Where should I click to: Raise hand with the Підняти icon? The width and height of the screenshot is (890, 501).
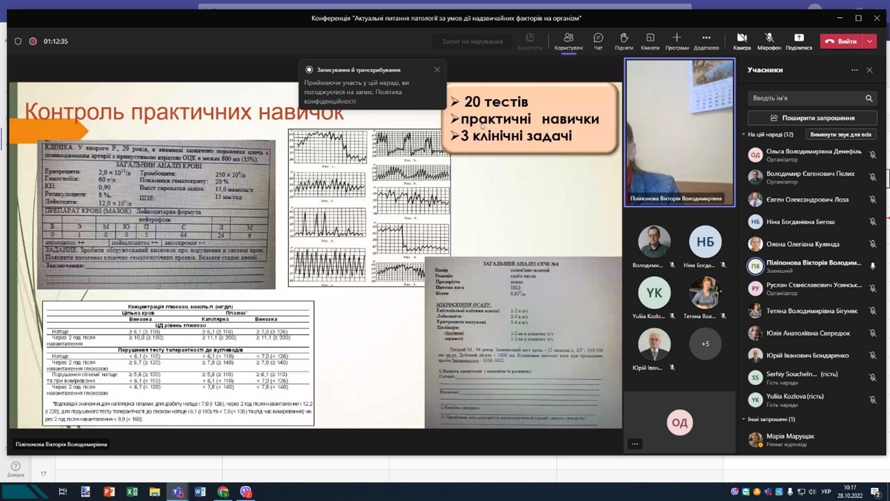click(x=623, y=41)
